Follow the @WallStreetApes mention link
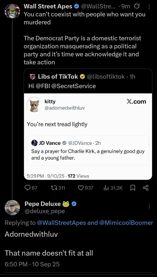Viewport: 157px width, 277px height. pyautogui.click(x=62, y=223)
